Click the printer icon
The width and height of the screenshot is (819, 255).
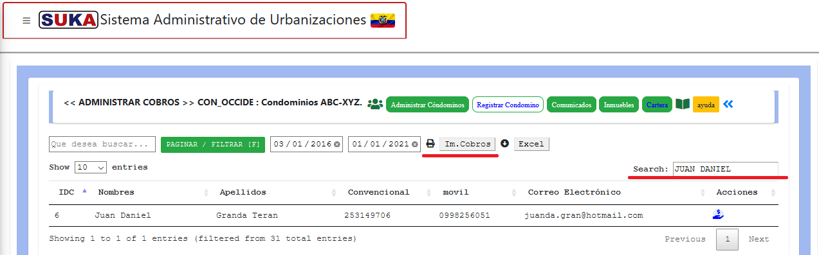click(430, 144)
